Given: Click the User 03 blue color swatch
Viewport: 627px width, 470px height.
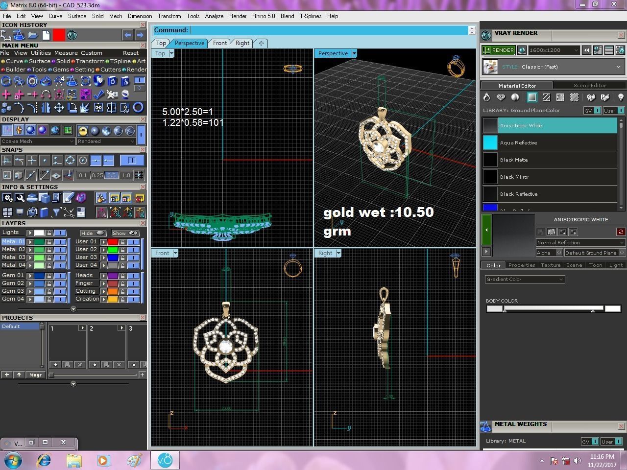Looking at the screenshot, I should point(113,258).
